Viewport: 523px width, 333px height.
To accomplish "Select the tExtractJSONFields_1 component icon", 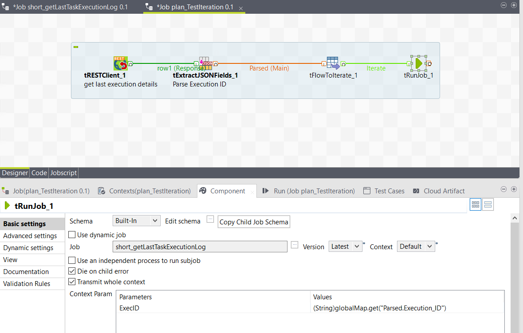I will (x=205, y=63).
